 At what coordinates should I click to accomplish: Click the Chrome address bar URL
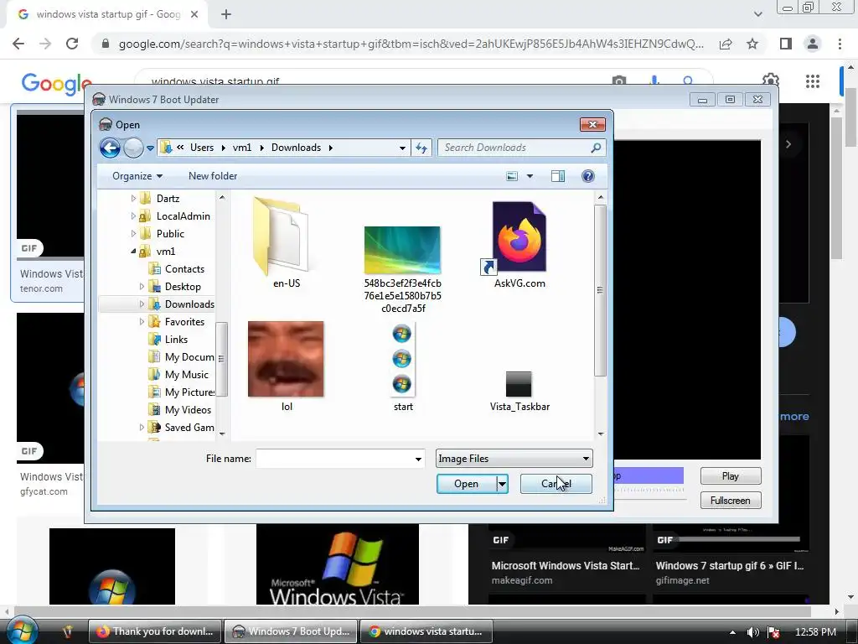click(x=411, y=44)
